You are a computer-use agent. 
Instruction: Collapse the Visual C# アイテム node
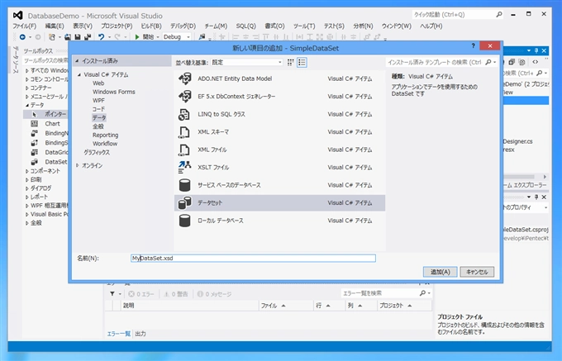click(x=79, y=74)
